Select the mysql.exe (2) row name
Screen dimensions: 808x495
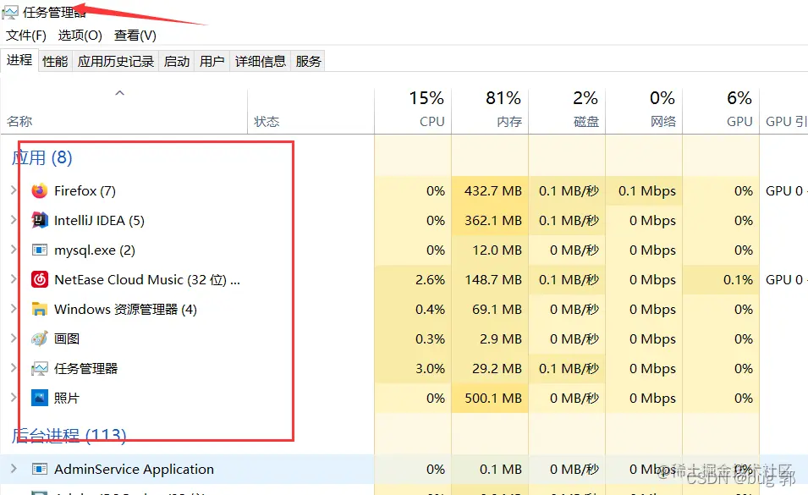pyautogui.click(x=95, y=250)
